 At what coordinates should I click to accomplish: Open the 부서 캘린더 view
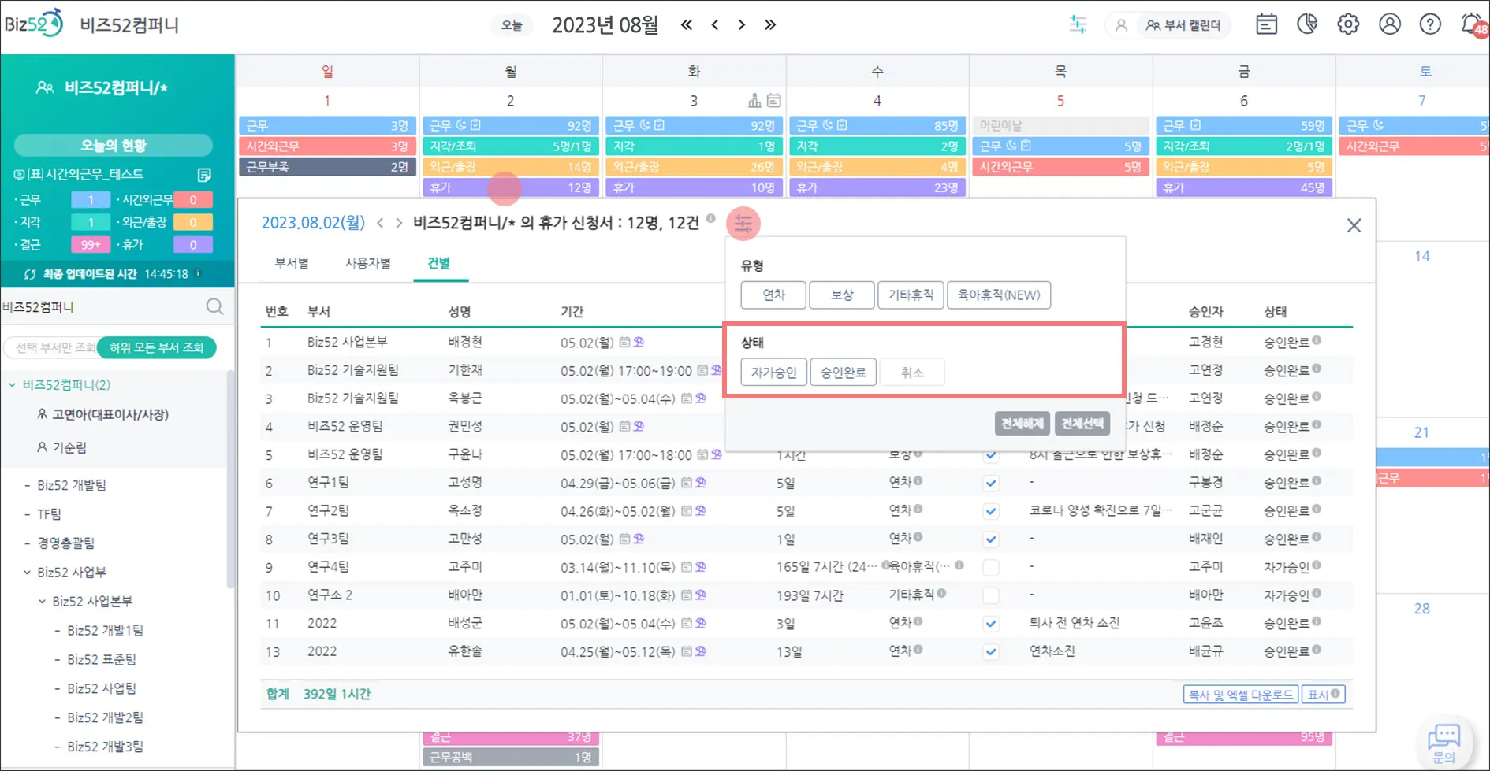1183,25
